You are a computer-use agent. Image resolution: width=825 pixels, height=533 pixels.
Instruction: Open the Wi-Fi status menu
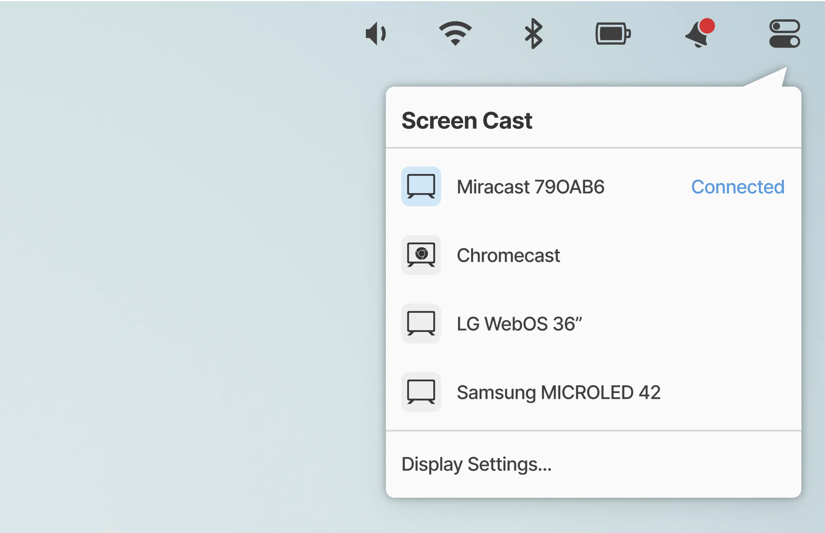tap(455, 33)
